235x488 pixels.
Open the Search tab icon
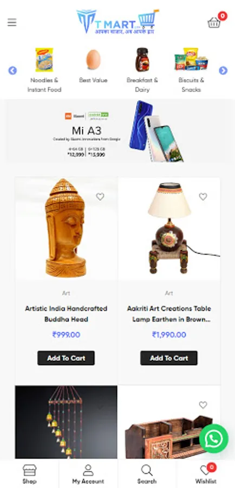(x=147, y=474)
